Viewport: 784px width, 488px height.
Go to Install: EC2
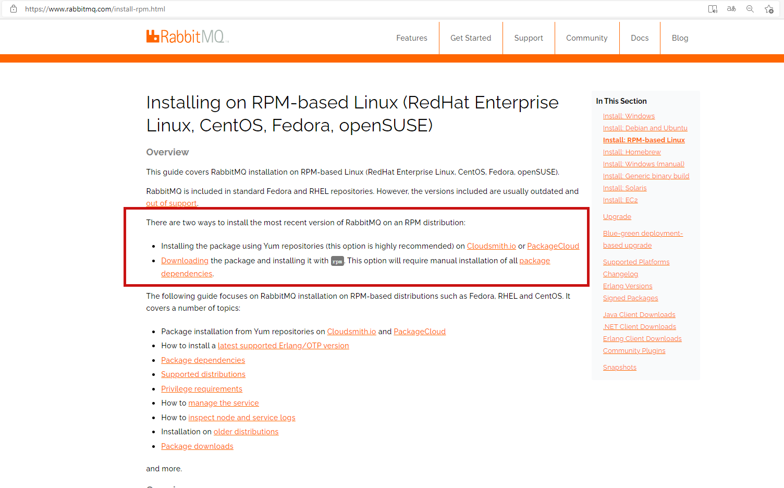[x=620, y=200]
